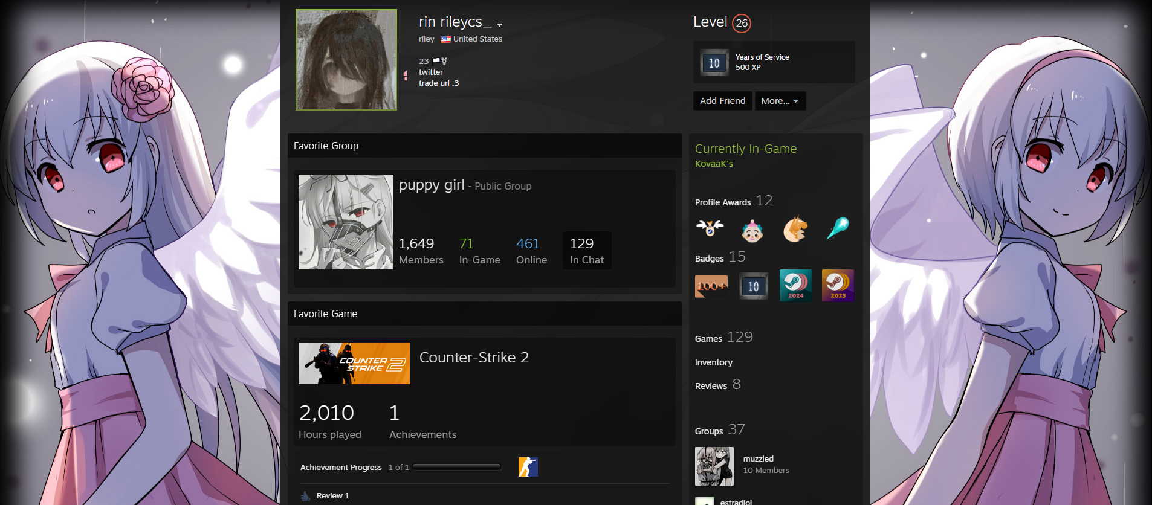Click the 2,010 Hours played stat
Image resolution: width=1152 pixels, height=505 pixels.
pyautogui.click(x=329, y=421)
